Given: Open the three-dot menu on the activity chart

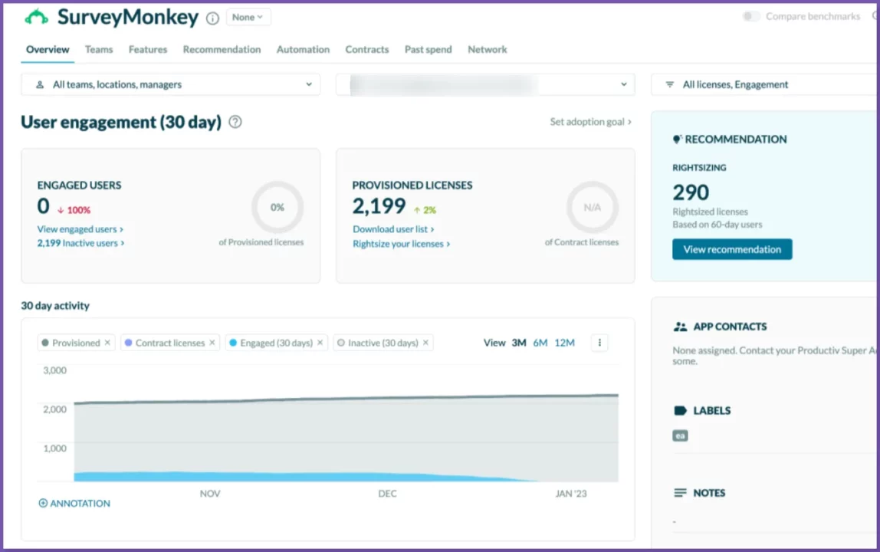Looking at the screenshot, I should pyautogui.click(x=599, y=343).
